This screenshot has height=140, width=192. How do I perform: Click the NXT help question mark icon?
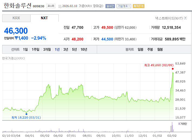[x=186, y=18]
